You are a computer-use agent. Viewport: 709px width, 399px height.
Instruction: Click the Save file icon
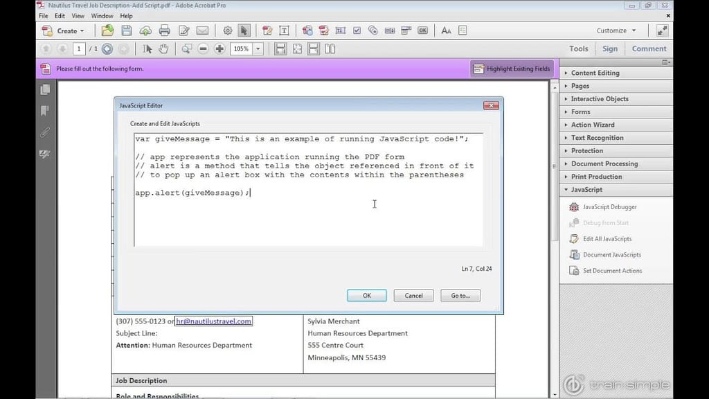pos(127,30)
